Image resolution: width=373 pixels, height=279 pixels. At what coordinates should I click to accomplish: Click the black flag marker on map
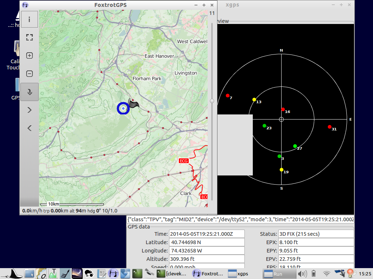coord(133,104)
